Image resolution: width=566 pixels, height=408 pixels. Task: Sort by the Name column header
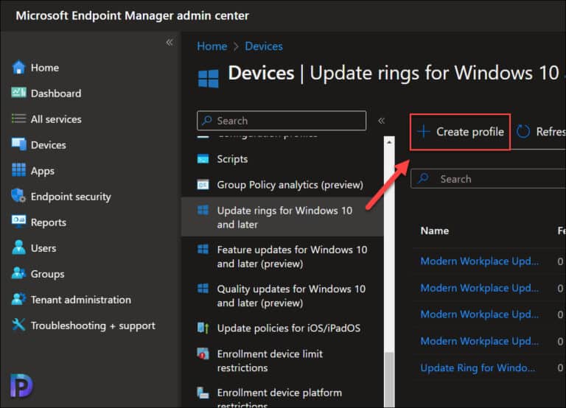tap(435, 231)
